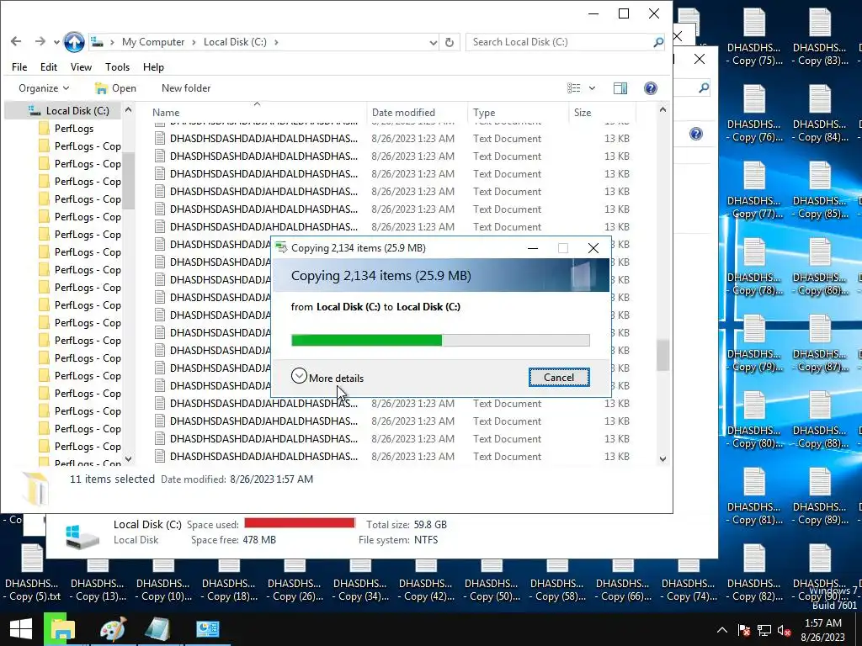Click the Back arrow in Explorer
Viewport: 862px width, 646px height.
(16, 42)
